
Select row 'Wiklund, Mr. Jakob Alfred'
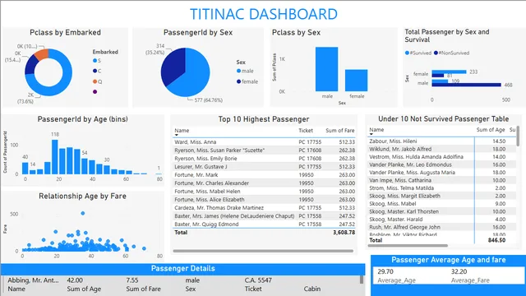[x=442, y=149]
